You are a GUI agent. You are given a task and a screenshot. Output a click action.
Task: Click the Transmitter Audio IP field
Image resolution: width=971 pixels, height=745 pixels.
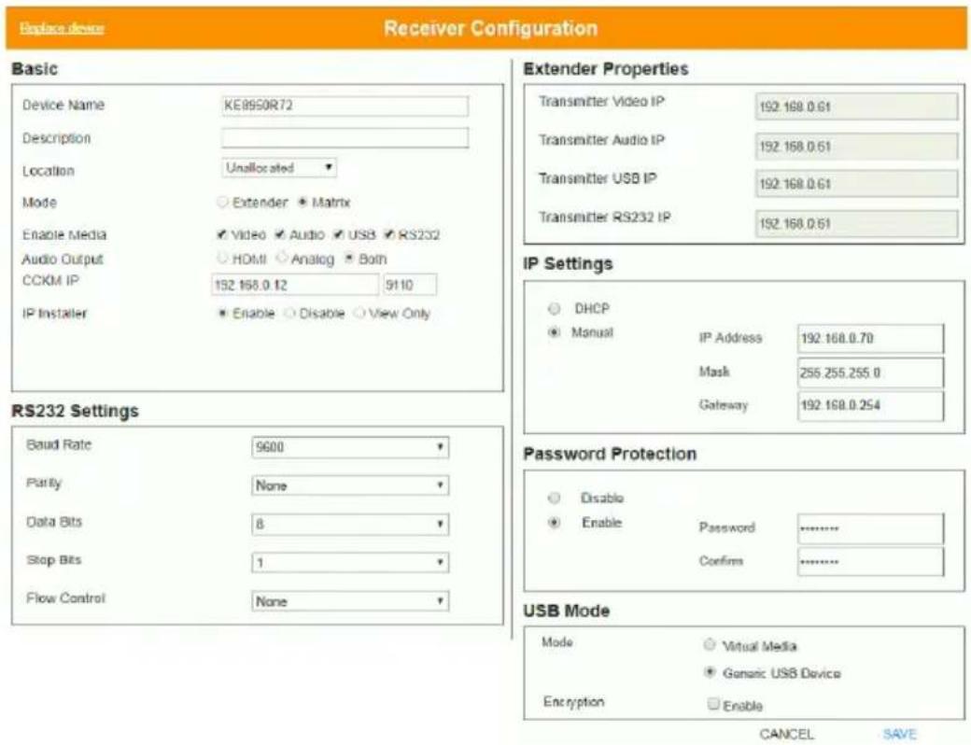[x=856, y=147]
